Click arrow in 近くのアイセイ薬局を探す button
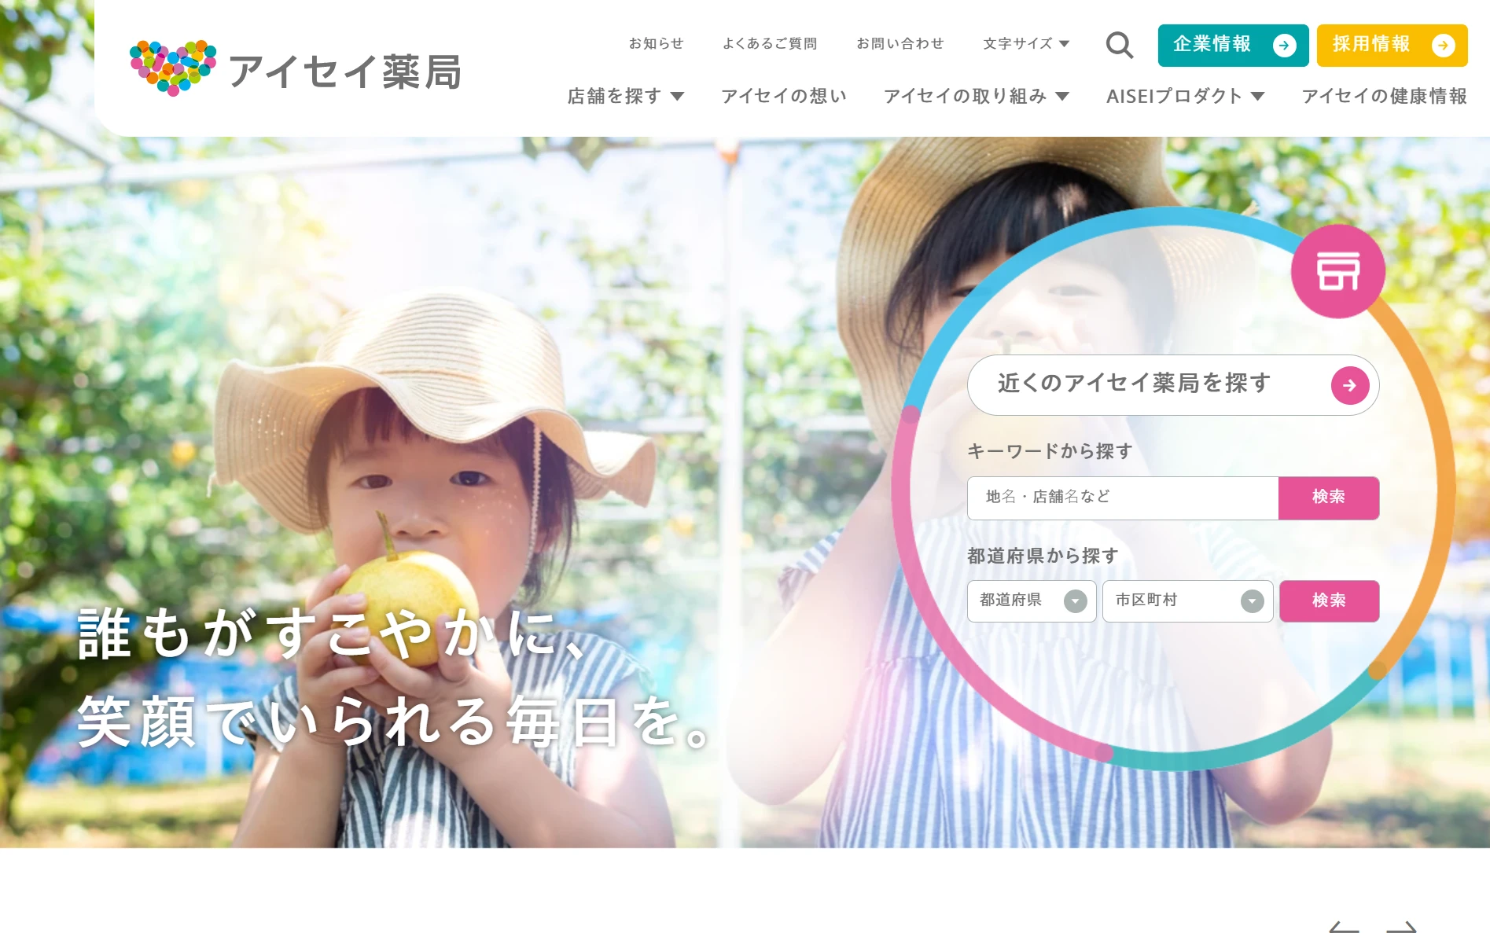Screen dimensions: 1490x933 point(1349,385)
